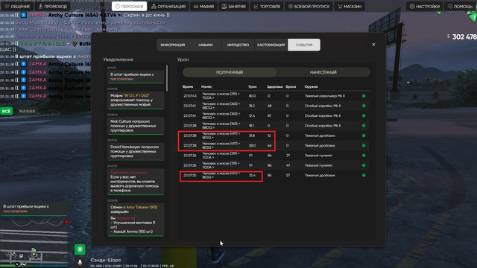The image size is (477, 268).
Task: Click green status dot for 51.8 damage row
Action: pos(364,135)
